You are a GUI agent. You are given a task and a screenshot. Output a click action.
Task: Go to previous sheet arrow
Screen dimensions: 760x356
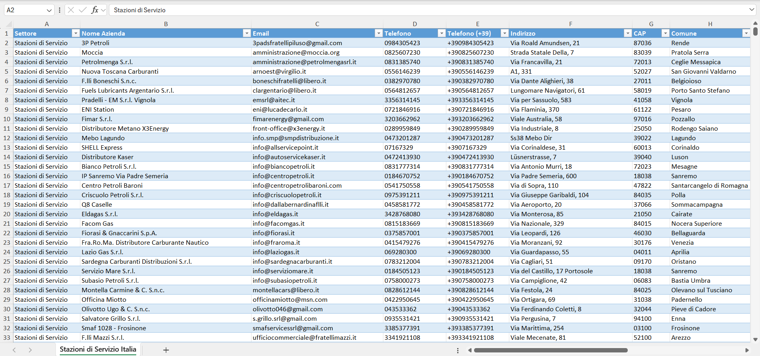coord(14,350)
